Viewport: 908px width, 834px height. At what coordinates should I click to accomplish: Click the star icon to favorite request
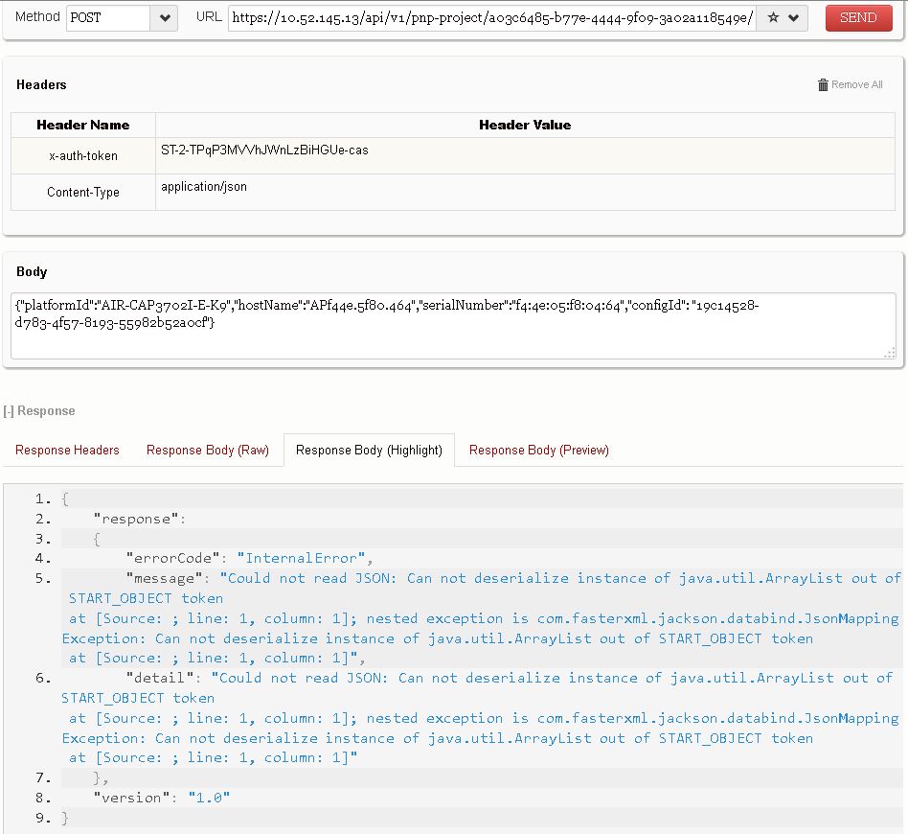click(x=773, y=18)
